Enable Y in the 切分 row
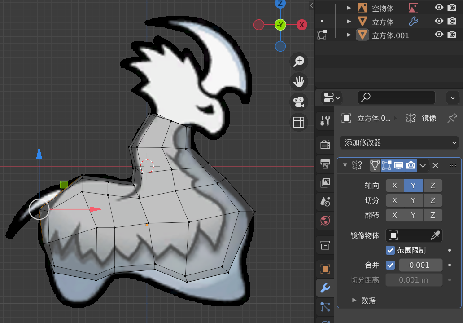This screenshot has width=463, height=323. [x=413, y=200]
